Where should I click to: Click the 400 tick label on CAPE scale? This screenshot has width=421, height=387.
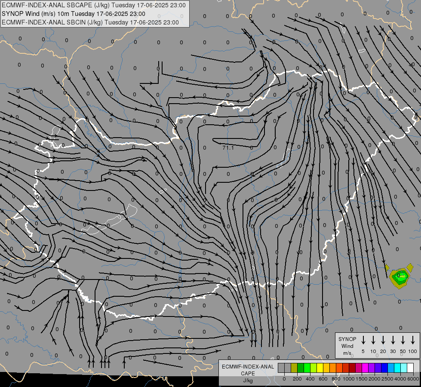tap(310, 379)
